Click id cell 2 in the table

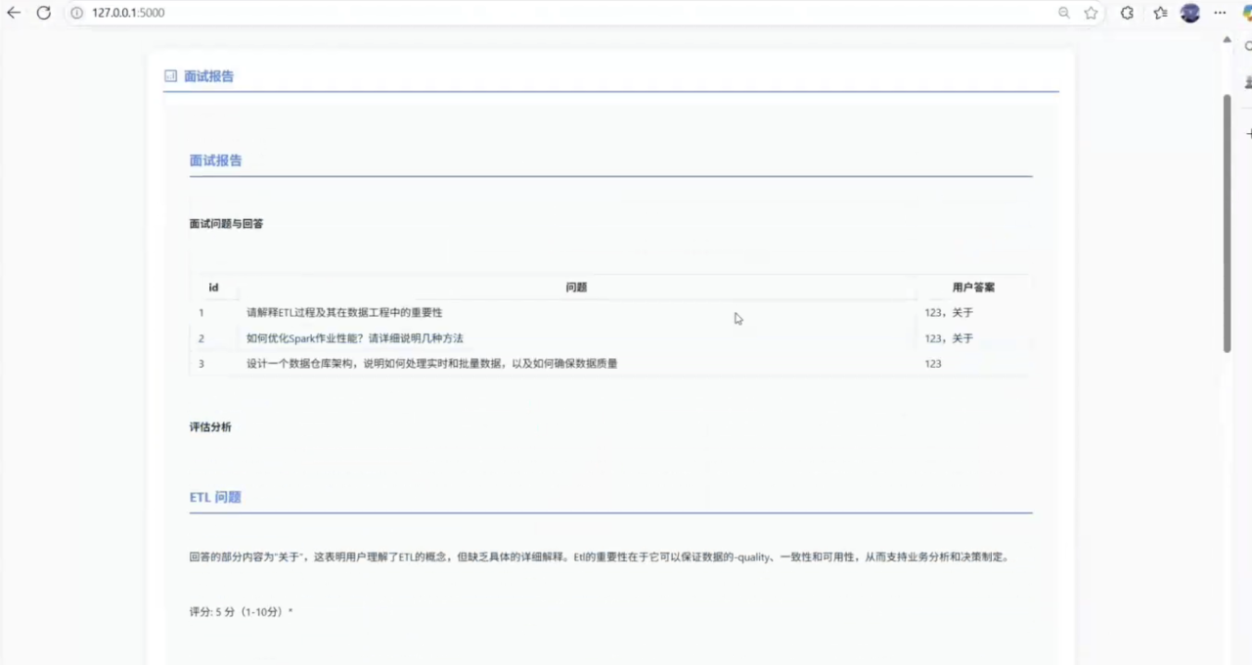click(201, 337)
